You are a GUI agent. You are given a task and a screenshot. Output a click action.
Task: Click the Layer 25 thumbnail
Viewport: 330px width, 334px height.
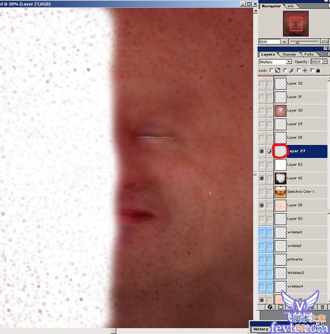pyautogui.click(x=280, y=205)
